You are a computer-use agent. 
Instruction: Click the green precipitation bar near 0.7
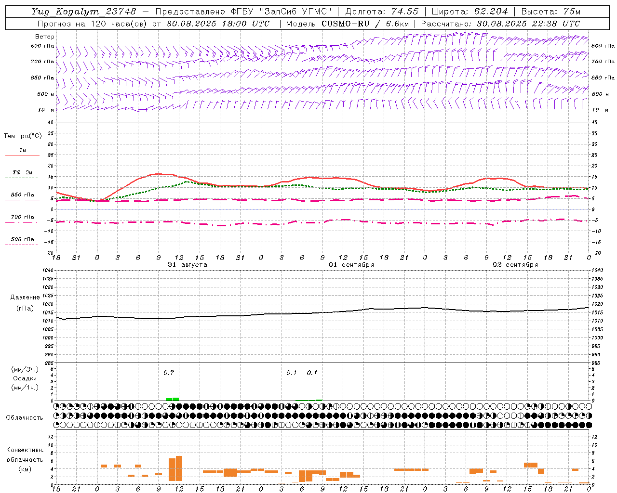[173, 399]
